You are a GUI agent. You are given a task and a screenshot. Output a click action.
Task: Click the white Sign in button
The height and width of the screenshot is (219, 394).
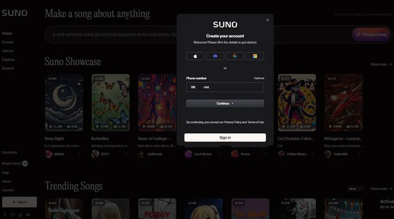point(225,138)
